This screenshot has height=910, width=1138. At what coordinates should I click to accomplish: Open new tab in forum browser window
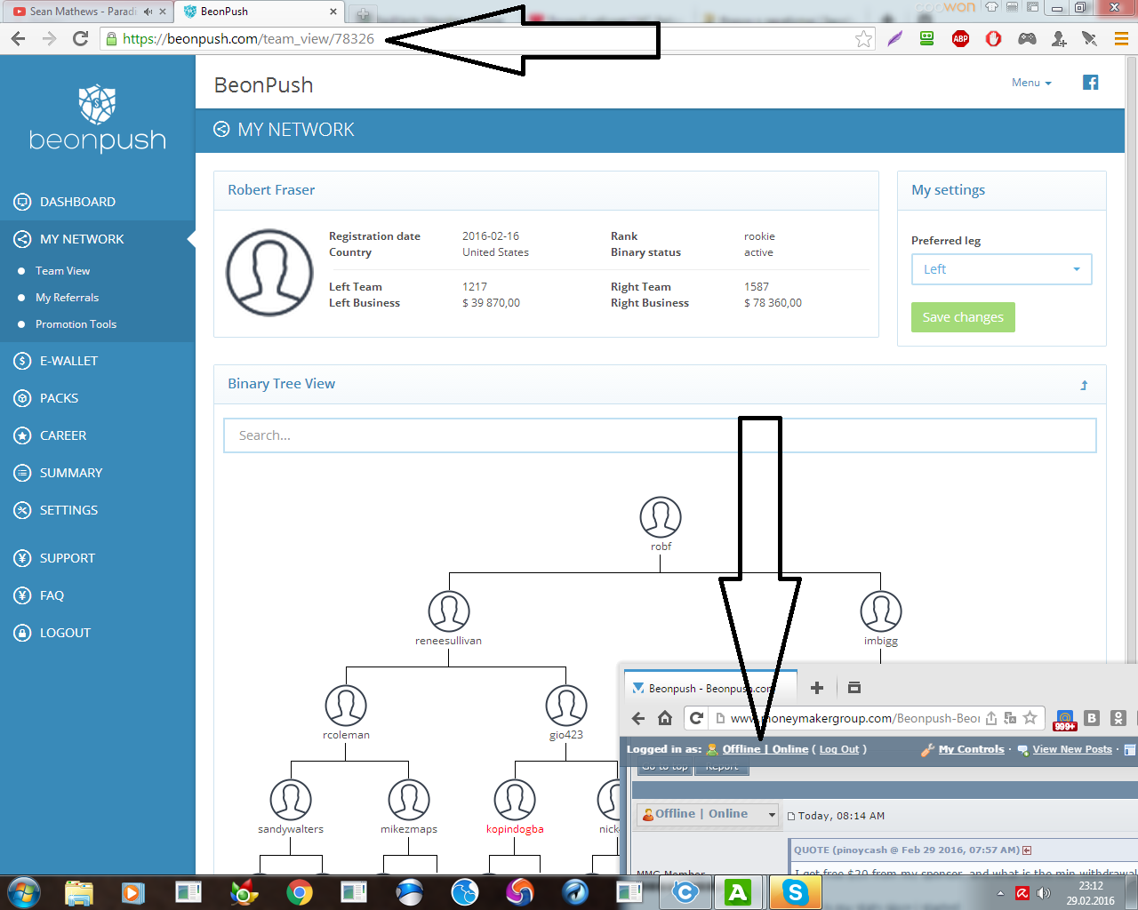(x=817, y=688)
